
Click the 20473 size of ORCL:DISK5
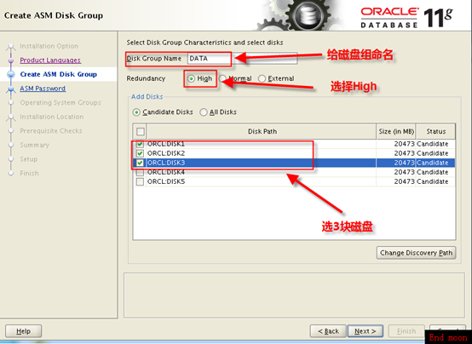point(405,181)
